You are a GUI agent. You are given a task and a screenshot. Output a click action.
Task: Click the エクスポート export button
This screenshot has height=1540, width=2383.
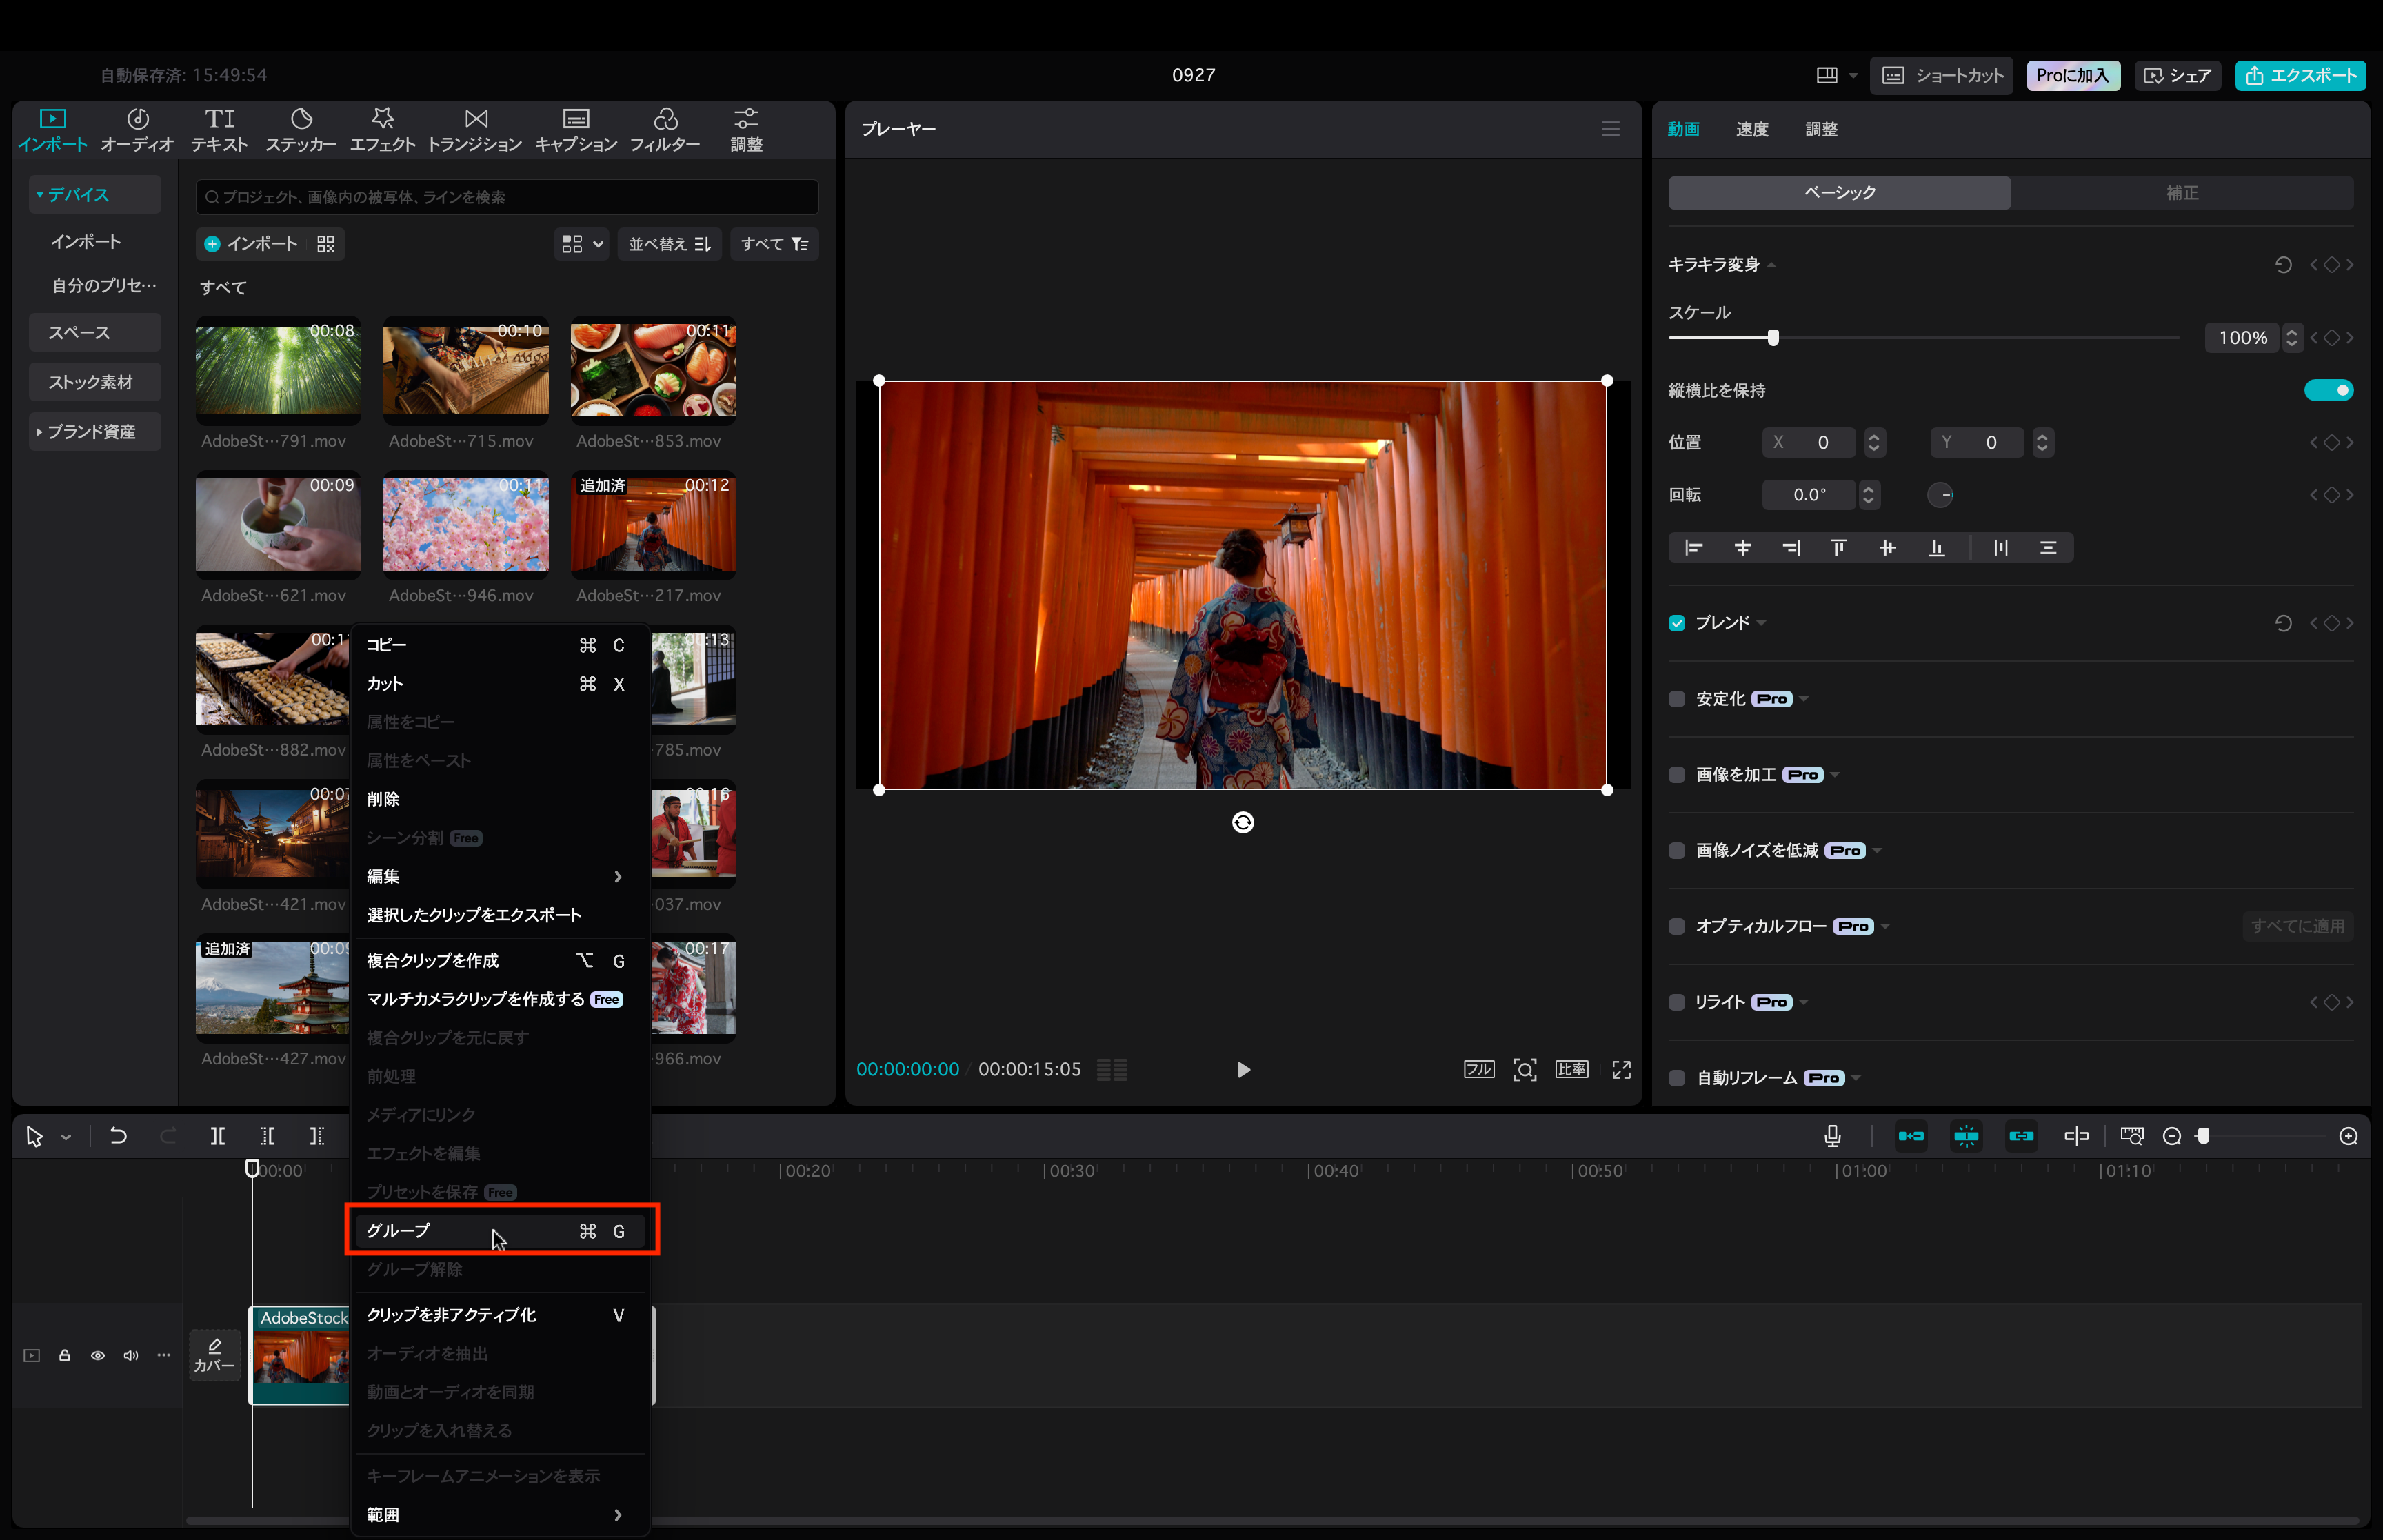coord(2300,76)
